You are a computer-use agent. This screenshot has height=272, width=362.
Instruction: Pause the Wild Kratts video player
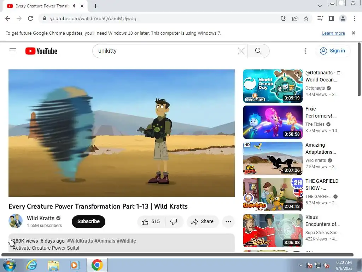point(122,133)
